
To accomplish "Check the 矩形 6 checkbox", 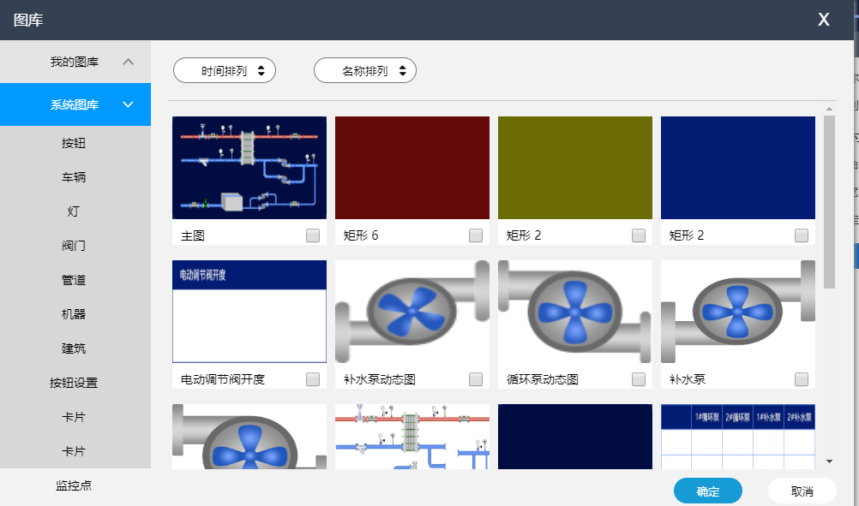I will click(x=475, y=235).
